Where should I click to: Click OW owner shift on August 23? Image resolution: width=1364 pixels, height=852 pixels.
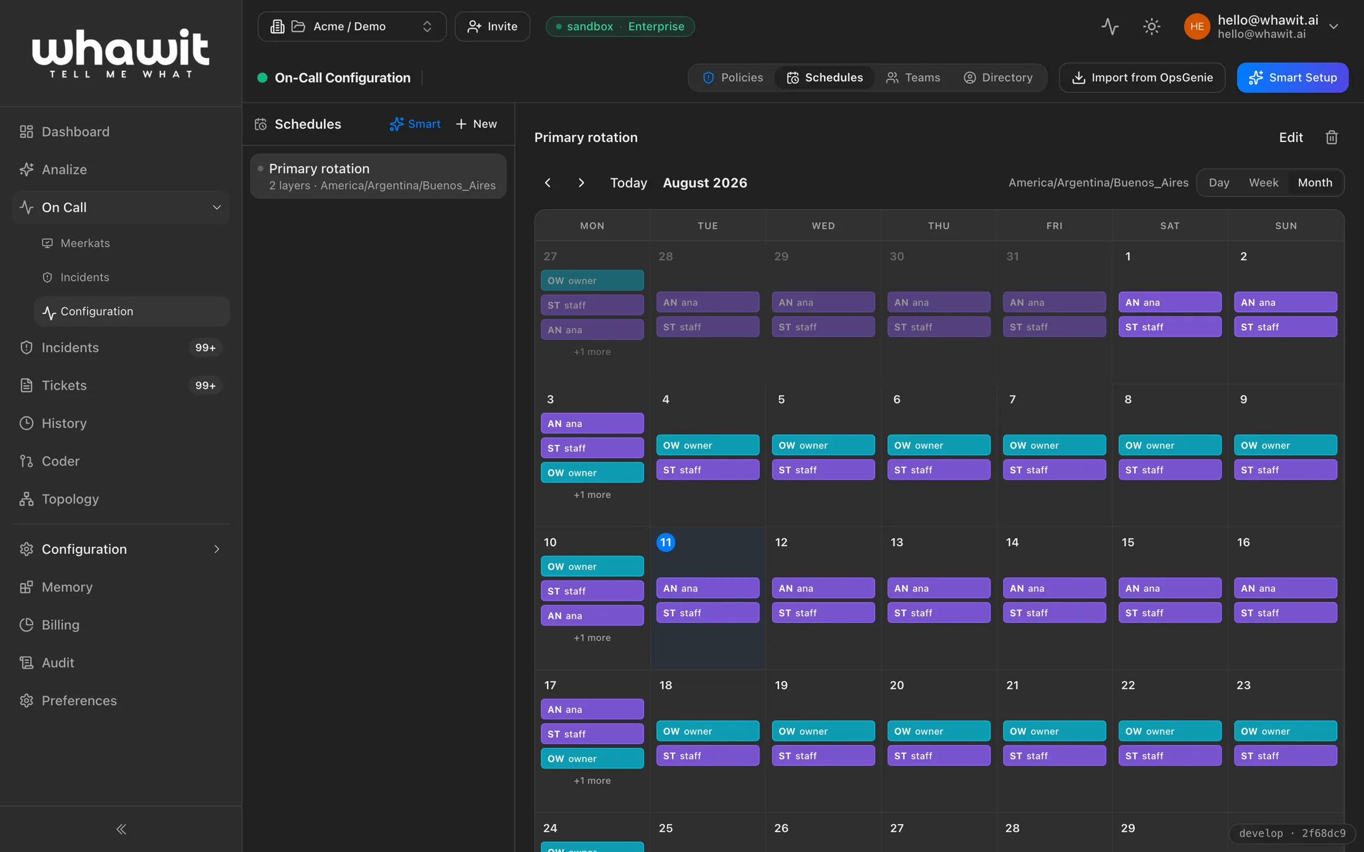point(1285,731)
